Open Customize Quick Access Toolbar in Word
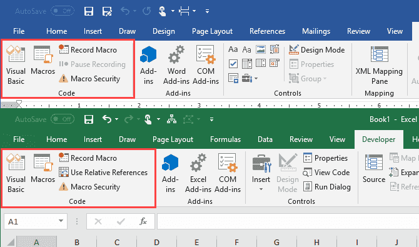This screenshot has height=247, width=419. click(x=207, y=11)
